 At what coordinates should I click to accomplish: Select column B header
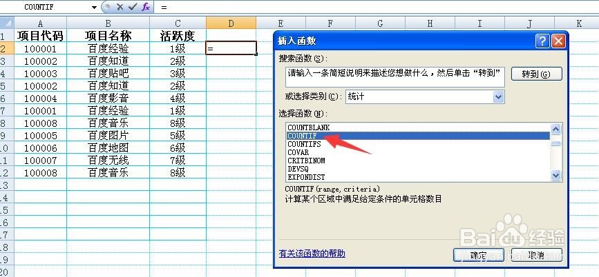[108, 23]
